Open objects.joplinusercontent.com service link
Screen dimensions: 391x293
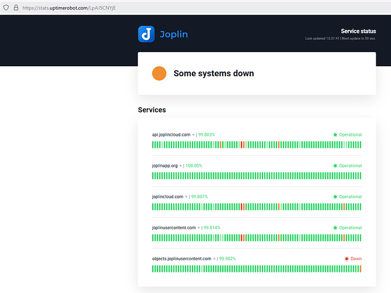181,258
